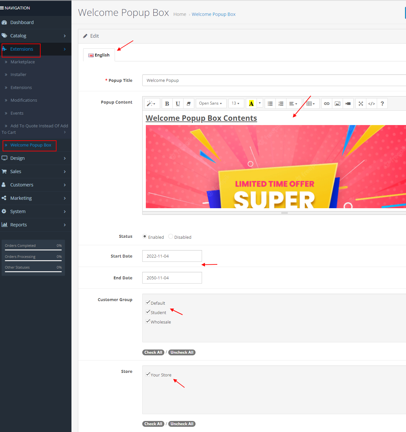Select the Enabled status radio button
Viewport: 406px width, 432px height.
click(144, 236)
